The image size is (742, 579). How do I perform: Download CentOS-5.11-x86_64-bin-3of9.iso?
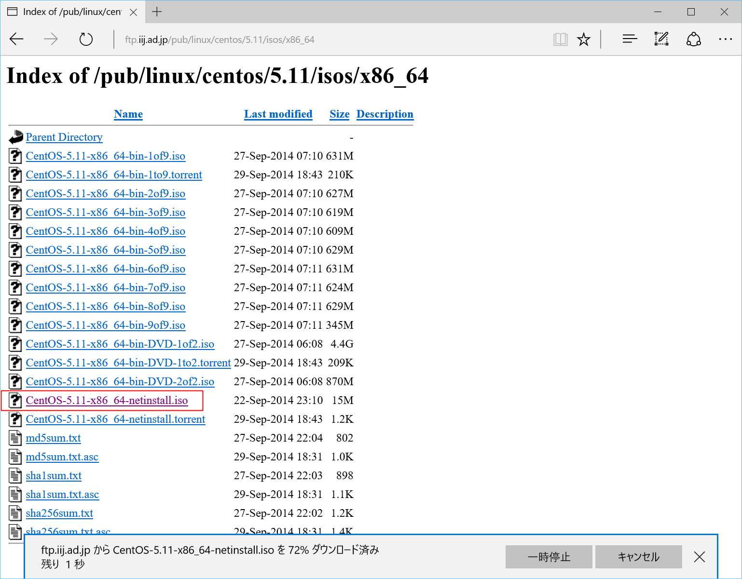click(106, 213)
